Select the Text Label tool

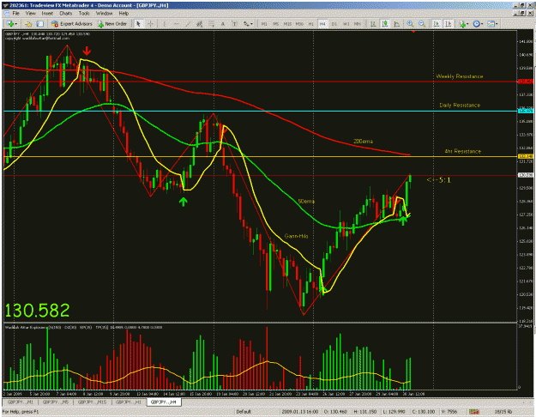234,24
